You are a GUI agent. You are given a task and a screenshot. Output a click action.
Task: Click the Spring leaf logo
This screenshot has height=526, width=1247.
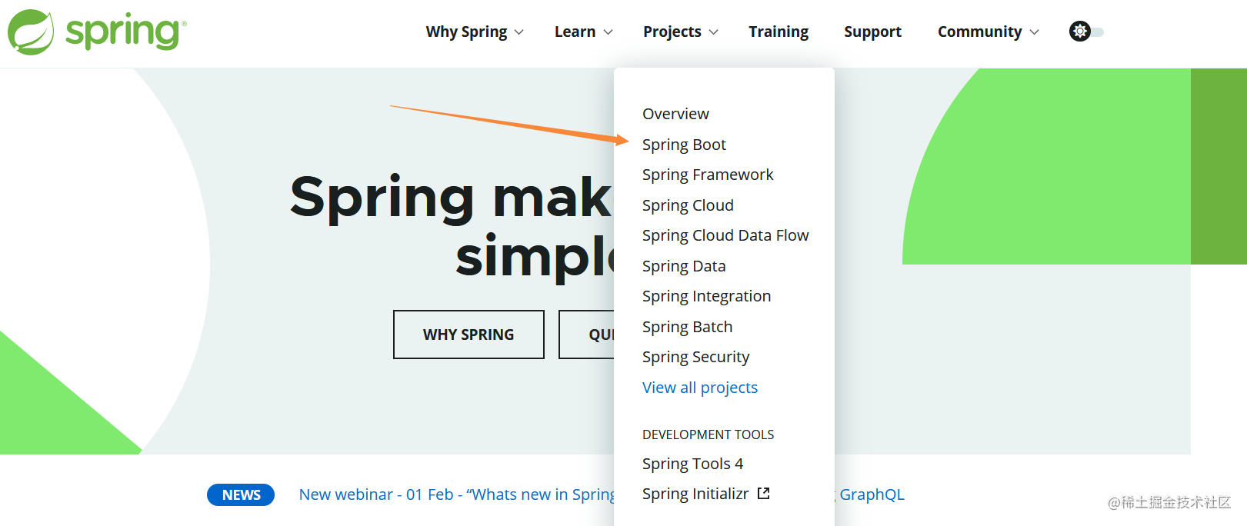[31, 32]
